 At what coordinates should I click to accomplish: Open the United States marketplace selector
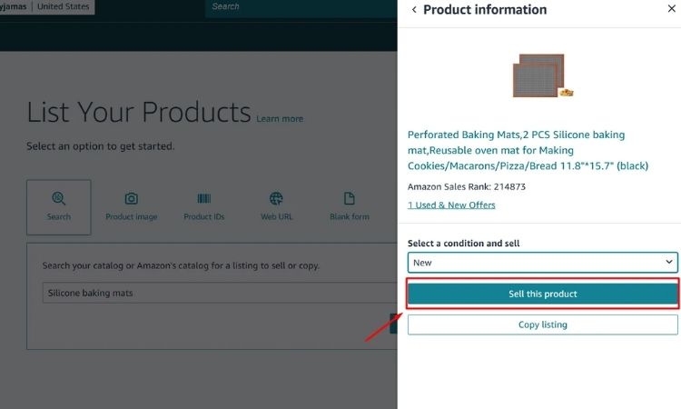coord(64,7)
